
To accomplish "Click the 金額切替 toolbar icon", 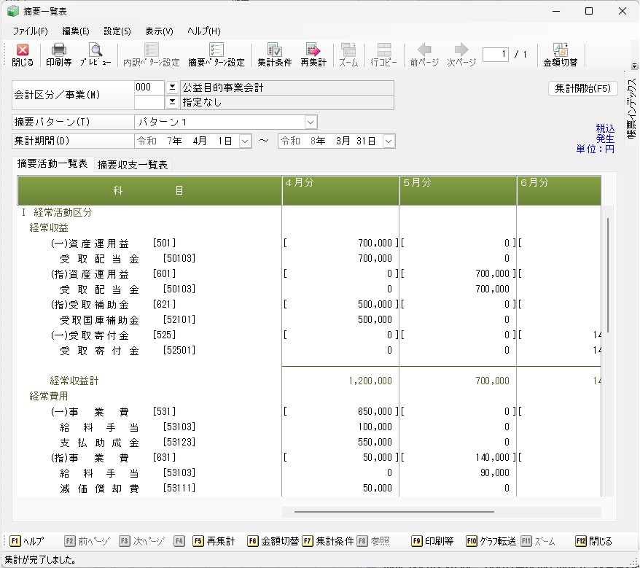I will 561,55.
